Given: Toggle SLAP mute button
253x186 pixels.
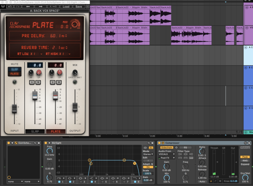Looking at the screenshot, I should [x=14, y=69].
